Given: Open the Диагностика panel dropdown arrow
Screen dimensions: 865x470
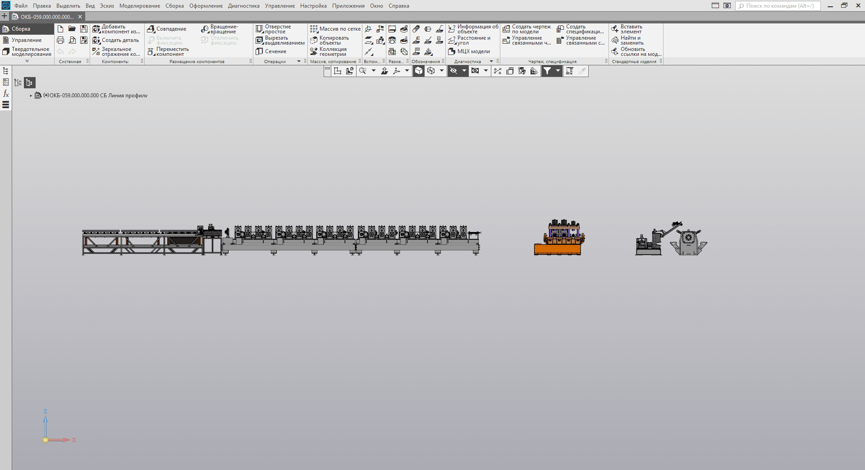Looking at the screenshot, I should (x=491, y=61).
